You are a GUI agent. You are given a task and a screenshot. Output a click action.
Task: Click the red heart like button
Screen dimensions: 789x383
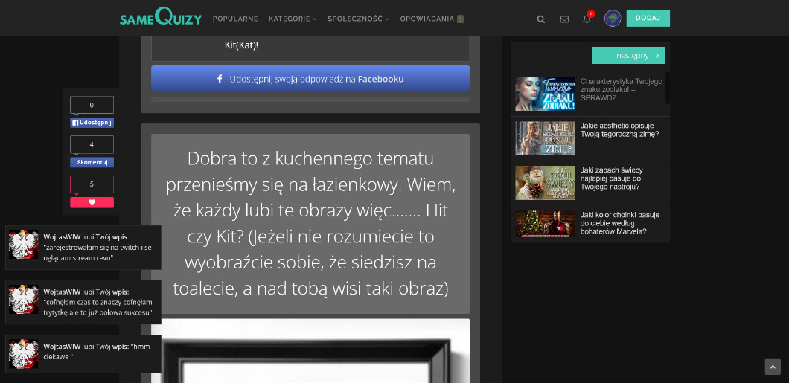92,202
